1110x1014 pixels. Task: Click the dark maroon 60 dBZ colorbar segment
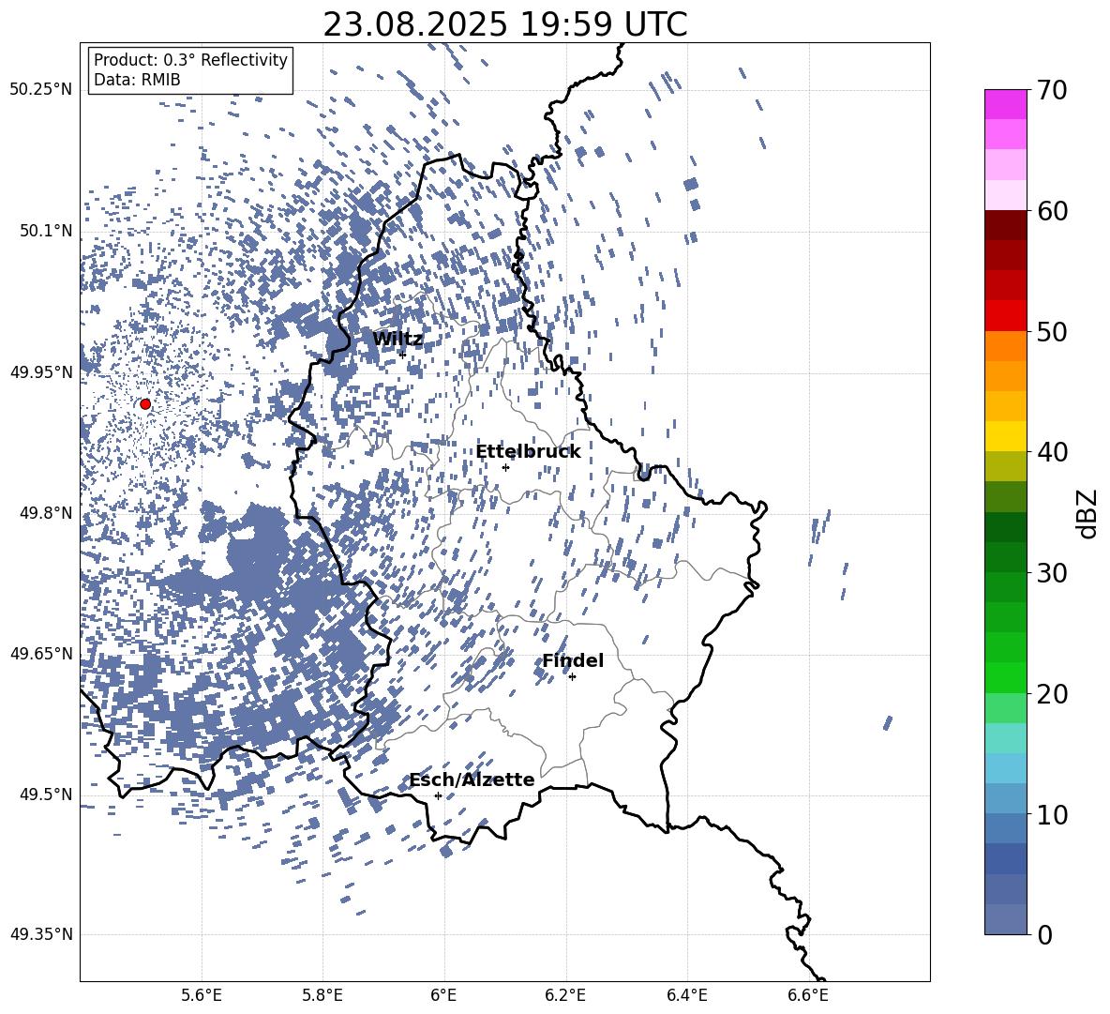point(1006,225)
